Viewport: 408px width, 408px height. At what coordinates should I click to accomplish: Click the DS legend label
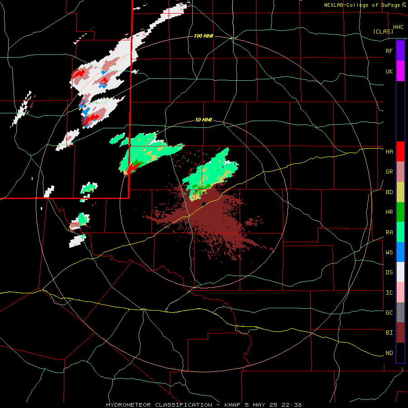point(389,272)
